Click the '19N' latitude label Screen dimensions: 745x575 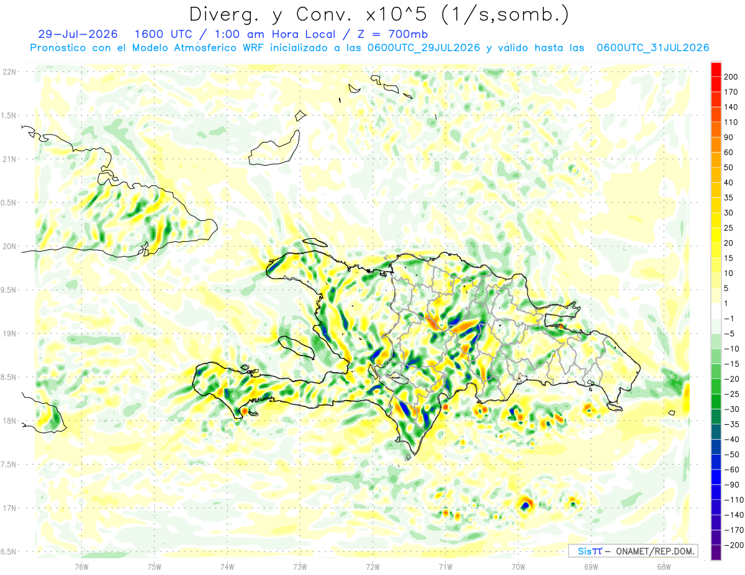click(x=9, y=334)
